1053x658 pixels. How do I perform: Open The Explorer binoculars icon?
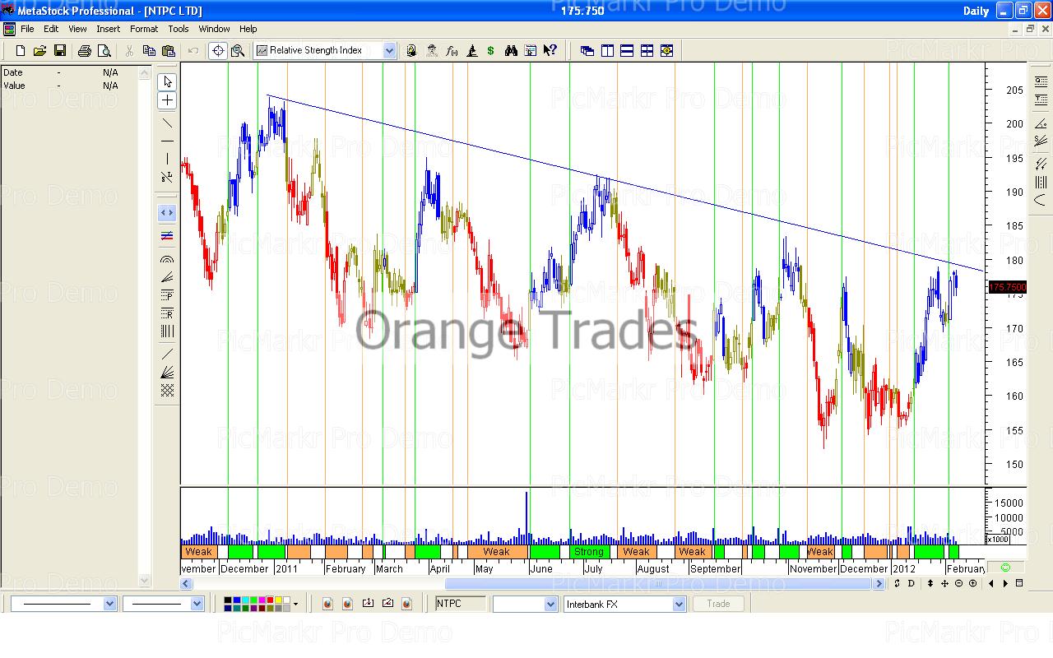click(x=511, y=51)
